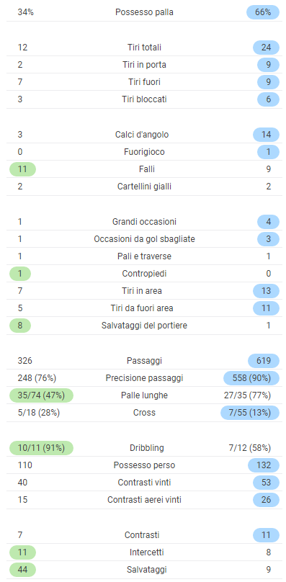Click the Tiri totali value 24

click(266, 48)
